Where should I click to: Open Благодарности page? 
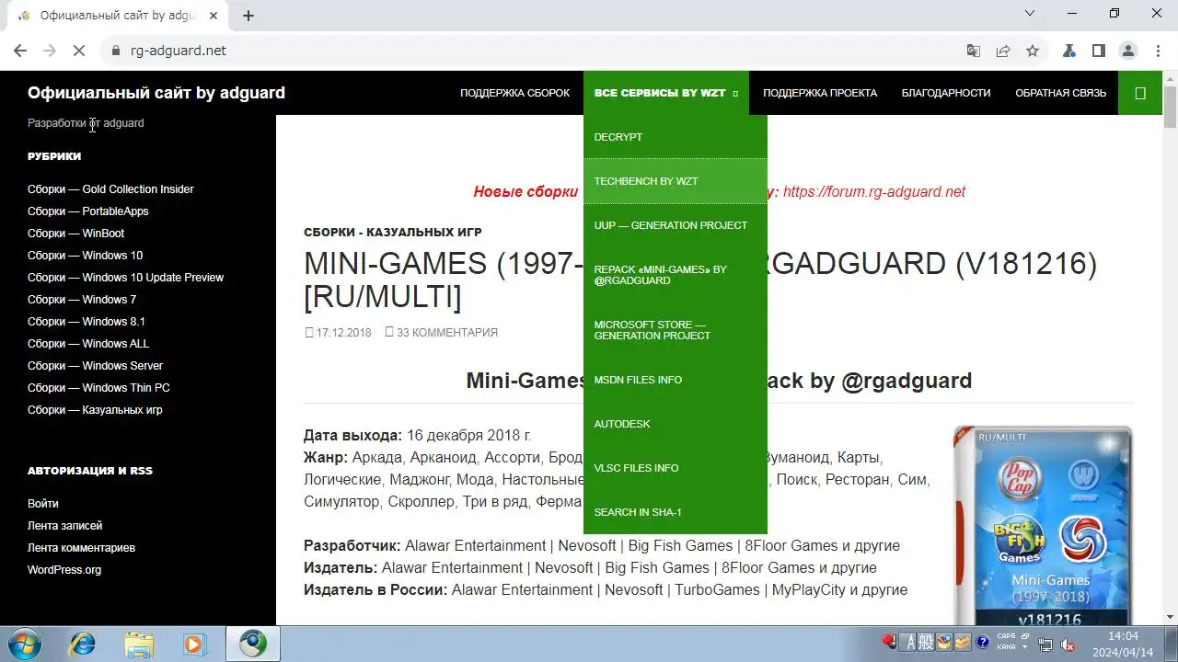point(946,93)
